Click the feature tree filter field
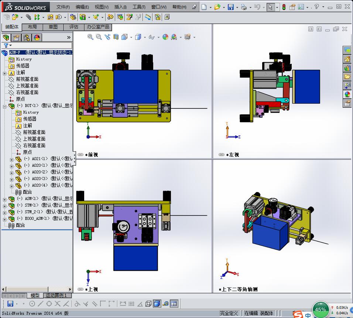The width and height of the screenshot is (353, 318). point(37,45)
